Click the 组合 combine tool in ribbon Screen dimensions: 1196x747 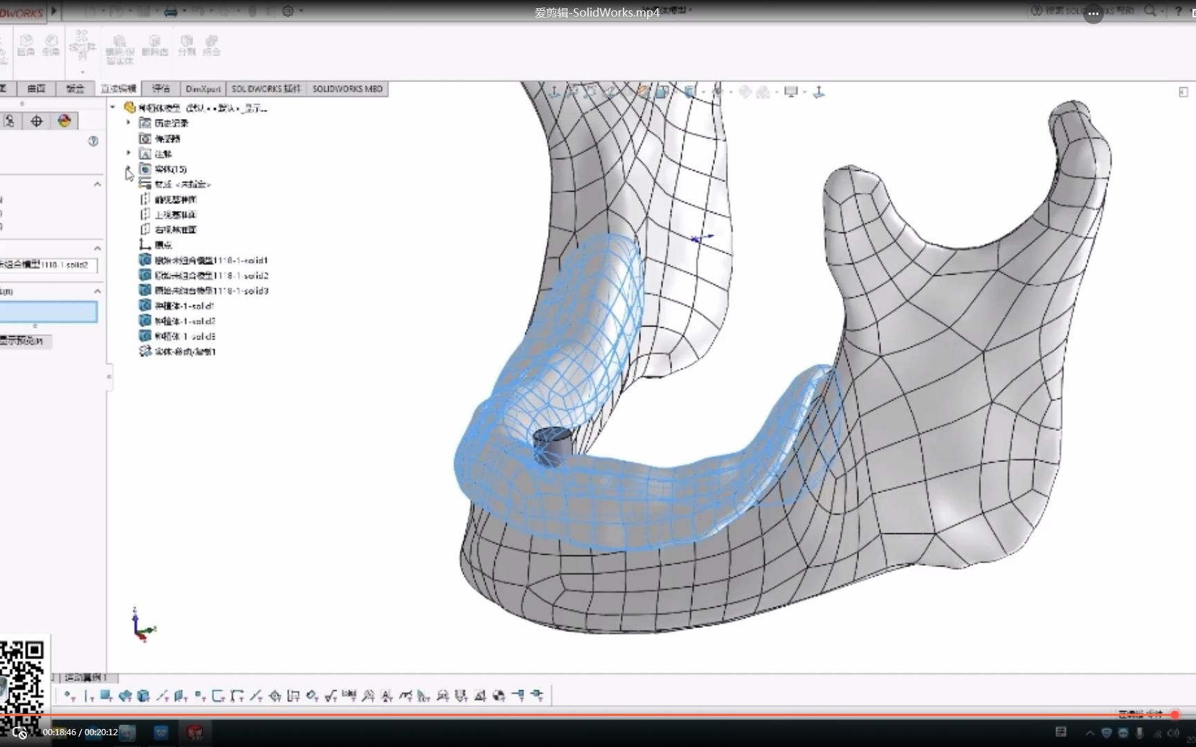click(x=212, y=46)
